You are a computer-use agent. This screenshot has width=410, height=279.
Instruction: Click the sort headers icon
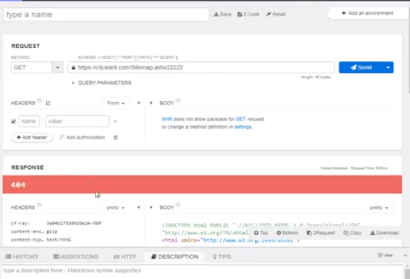[48, 103]
